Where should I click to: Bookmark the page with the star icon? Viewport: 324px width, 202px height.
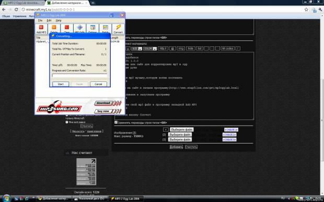click(306, 9)
